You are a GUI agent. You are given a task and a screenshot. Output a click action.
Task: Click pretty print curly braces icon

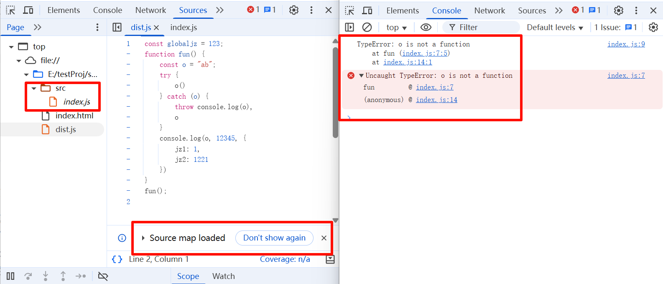click(x=117, y=259)
